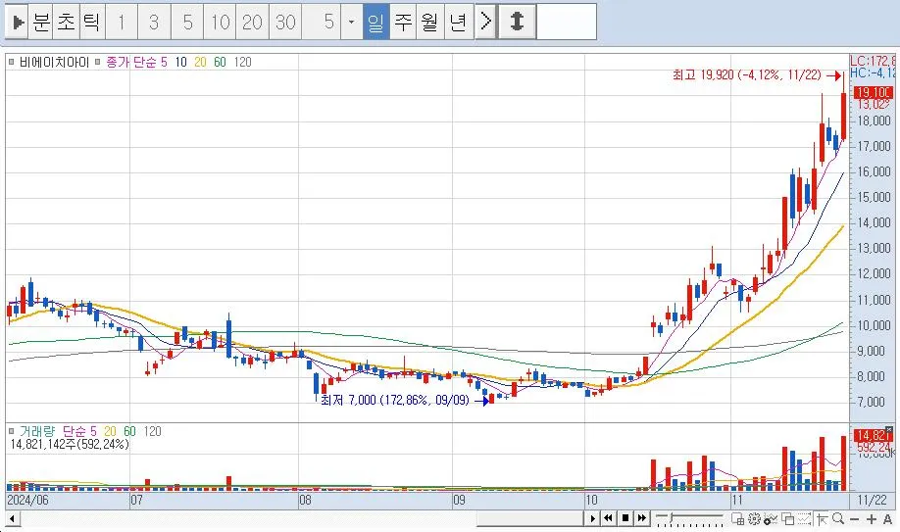Click the play arrow at toolbar start

point(18,23)
